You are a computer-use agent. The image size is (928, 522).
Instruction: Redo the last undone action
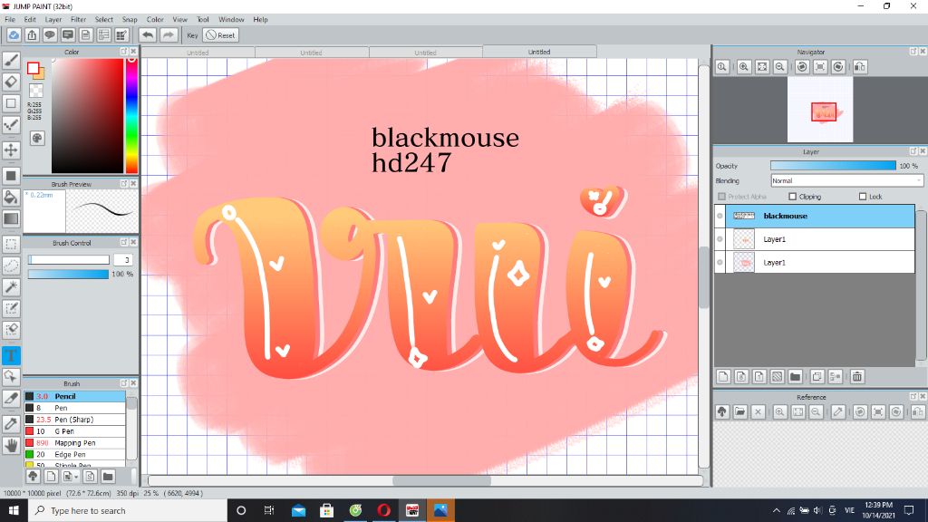[169, 35]
